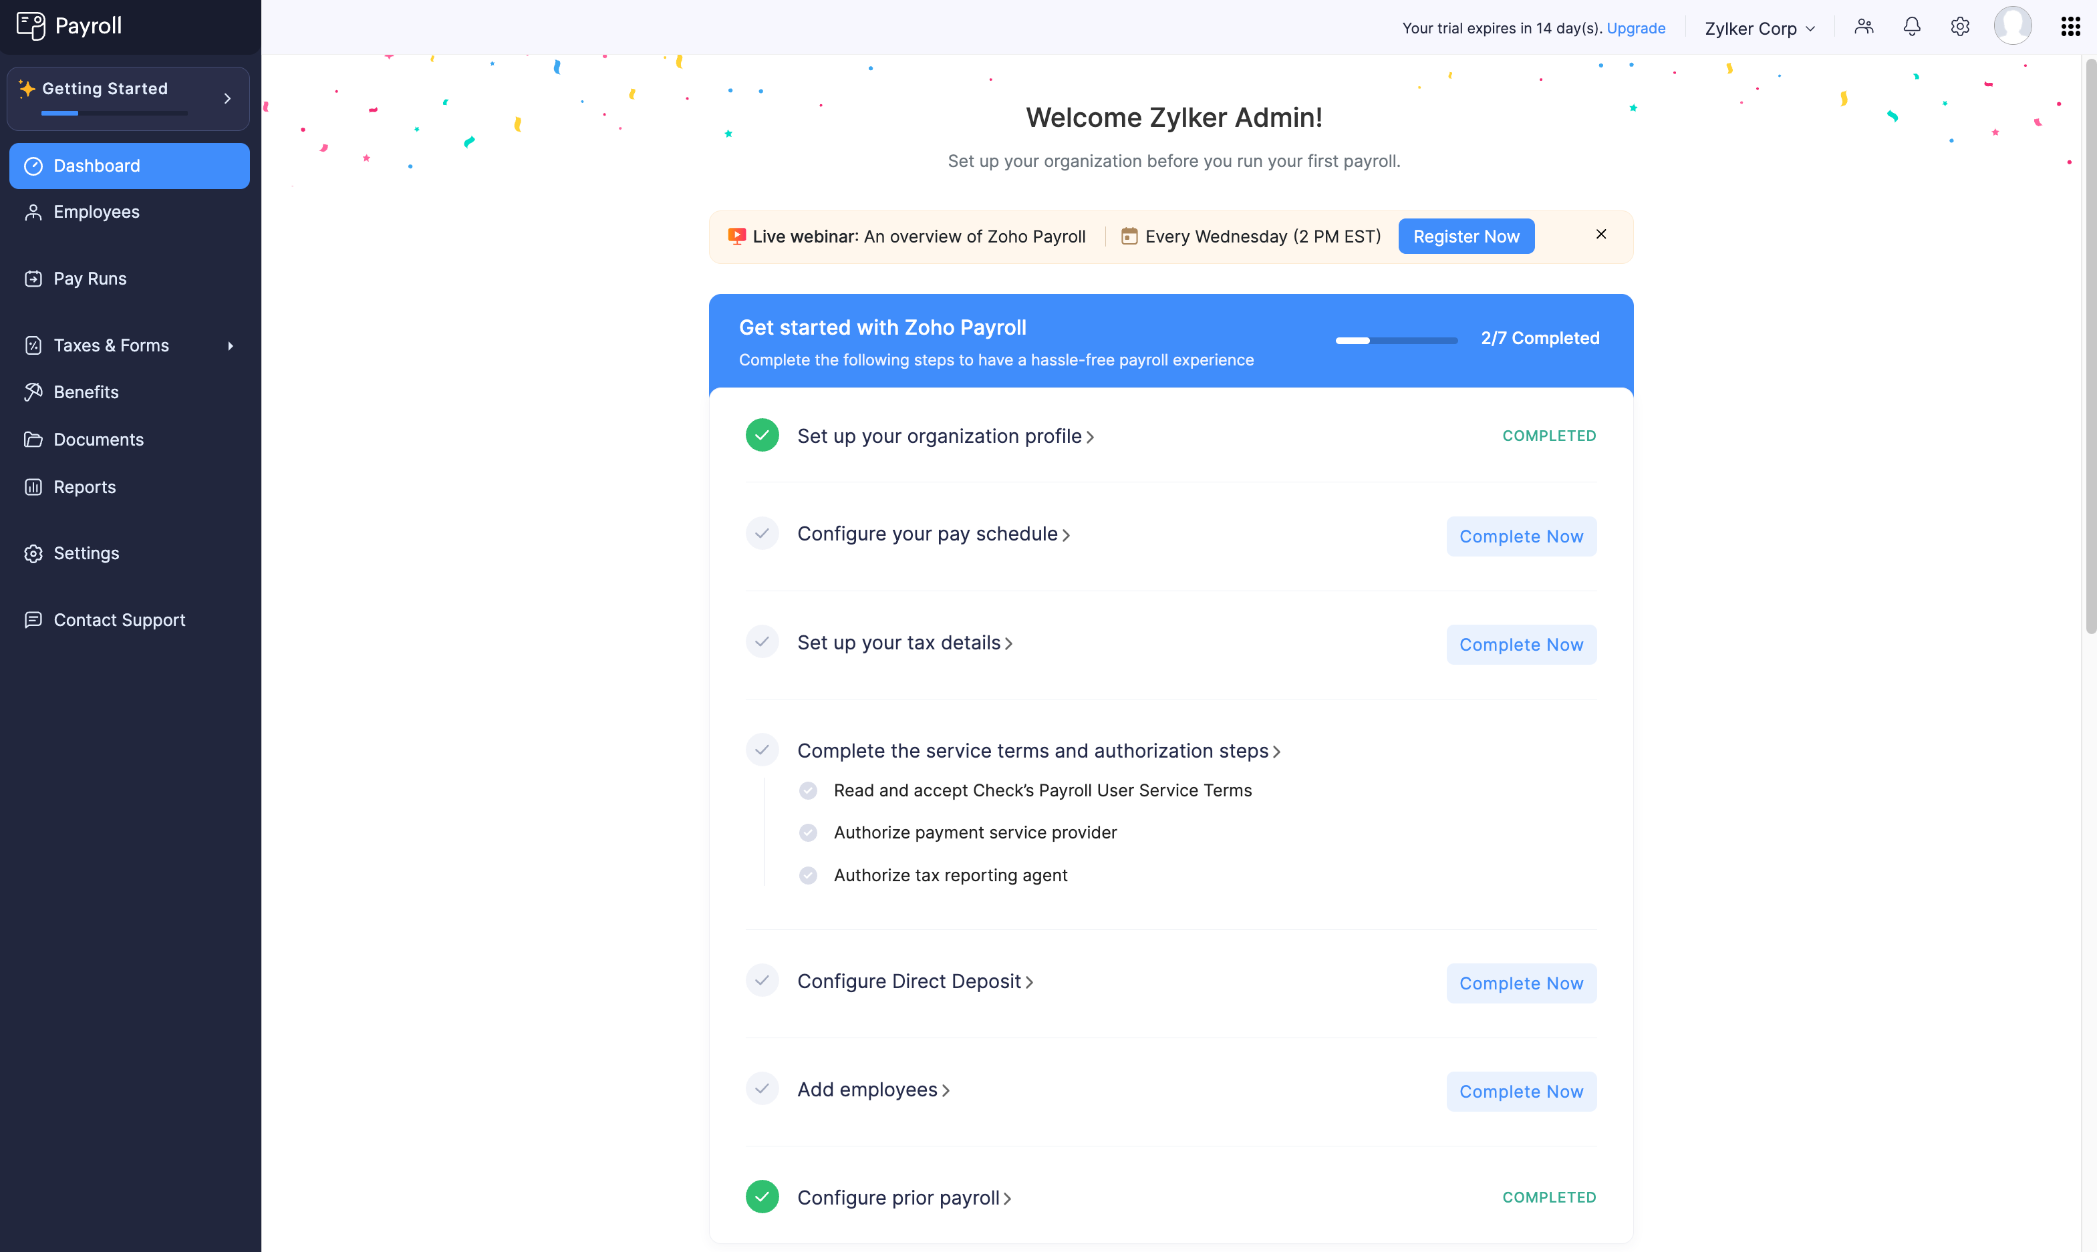Image resolution: width=2097 pixels, height=1252 pixels.
Task: Check off Set up your tax details
Action: (762, 641)
